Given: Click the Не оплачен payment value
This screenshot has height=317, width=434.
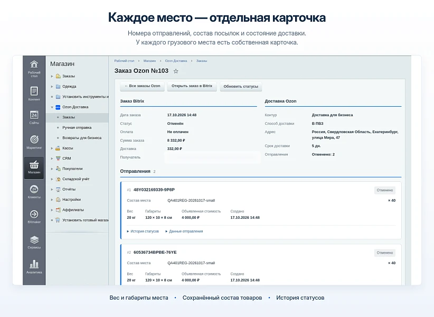Looking at the screenshot, I should (x=178, y=132).
